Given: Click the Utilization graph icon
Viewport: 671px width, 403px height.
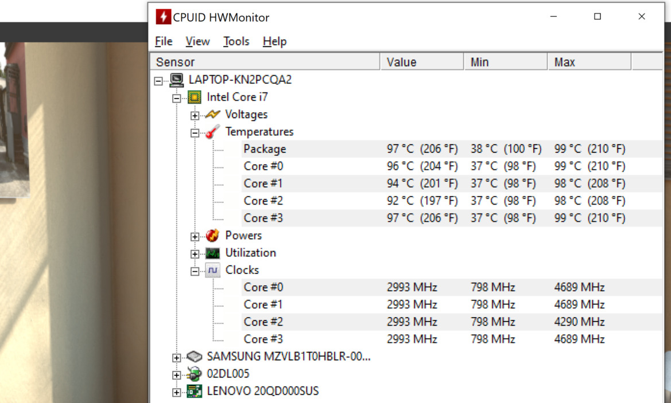Looking at the screenshot, I should point(212,253).
